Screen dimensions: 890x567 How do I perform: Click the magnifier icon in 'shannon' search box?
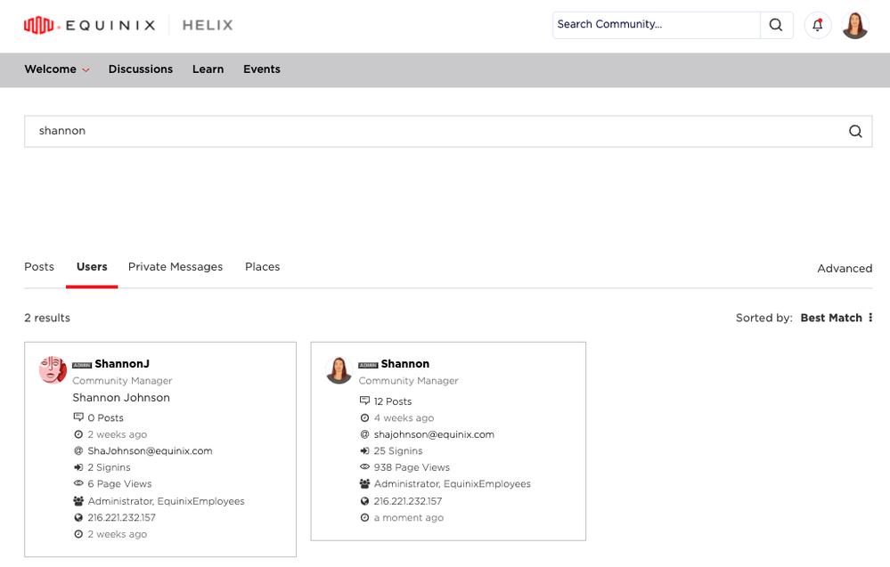[855, 131]
